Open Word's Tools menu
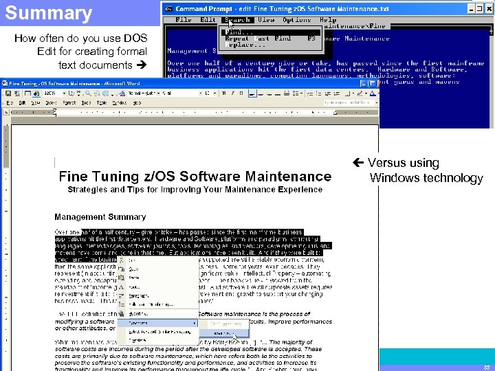 click(x=86, y=103)
